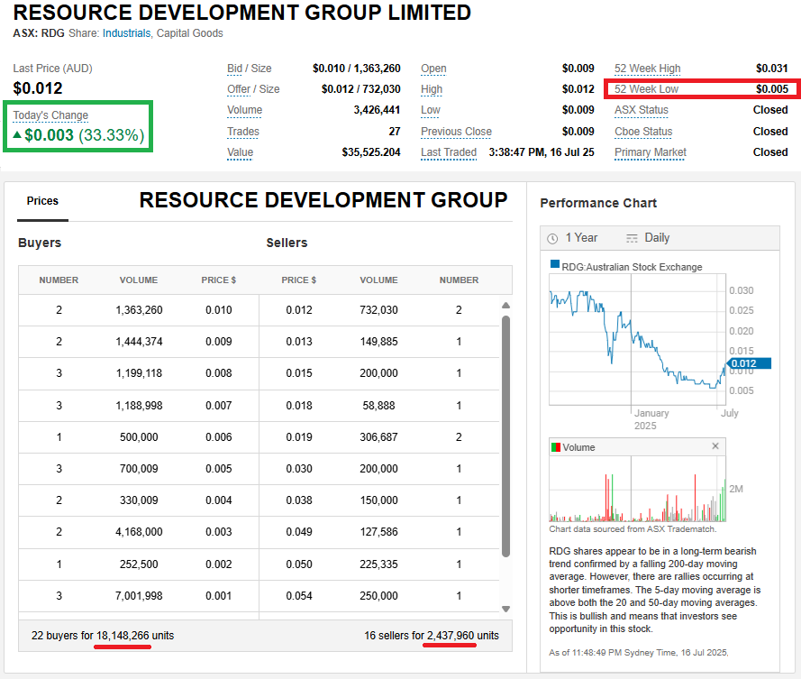
Task: Click the 0.012 price marker on chart
Action: (x=749, y=363)
